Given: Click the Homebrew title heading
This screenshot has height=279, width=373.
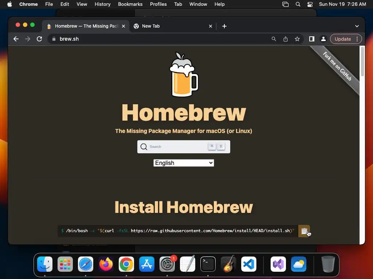Looking at the screenshot, I should [x=184, y=113].
